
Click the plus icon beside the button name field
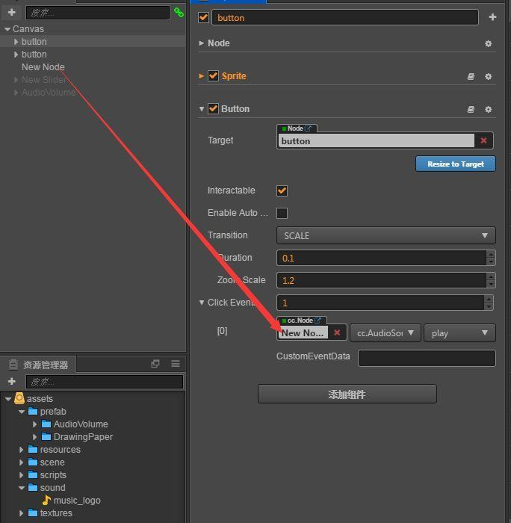click(x=492, y=17)
